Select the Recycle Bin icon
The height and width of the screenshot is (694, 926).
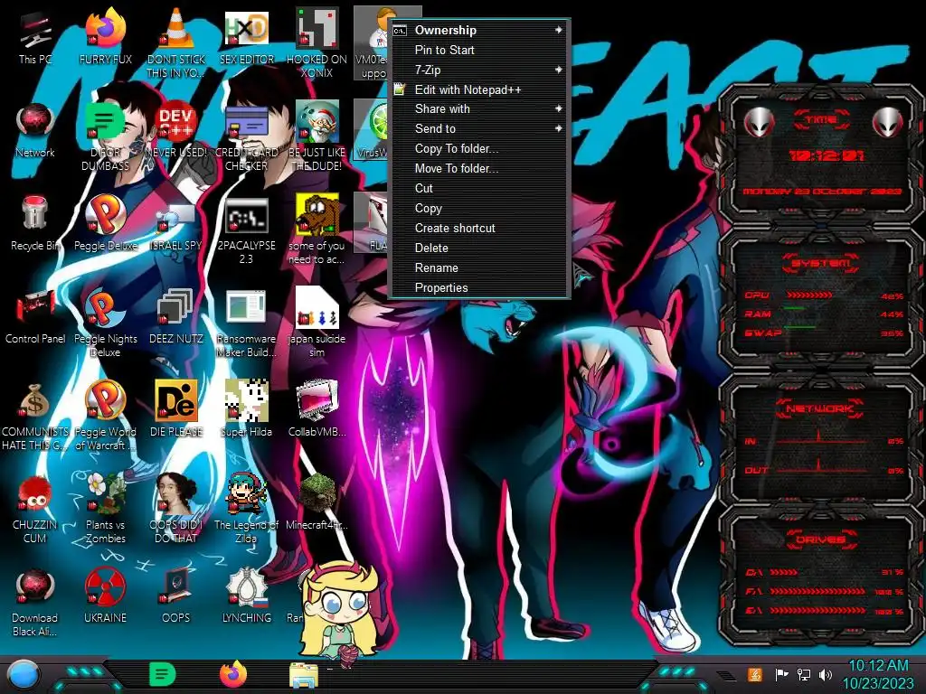point(35,223)
